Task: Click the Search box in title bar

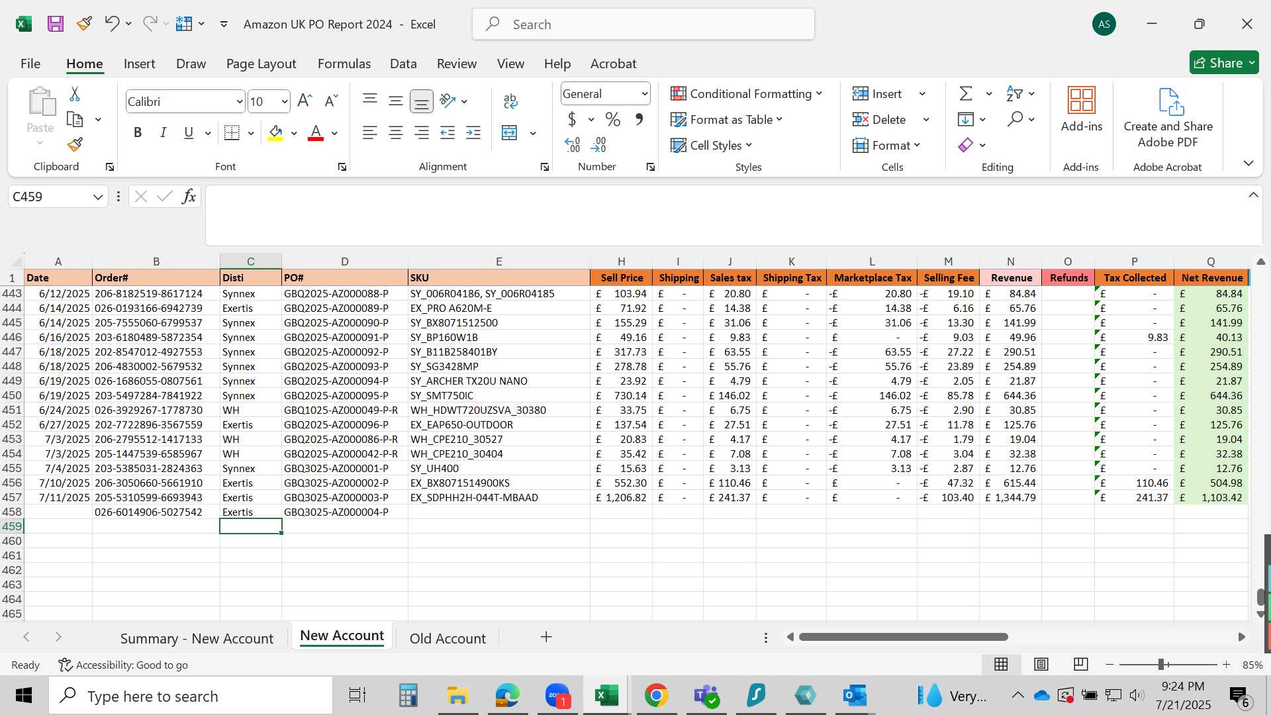Action: tap(643, 24)
